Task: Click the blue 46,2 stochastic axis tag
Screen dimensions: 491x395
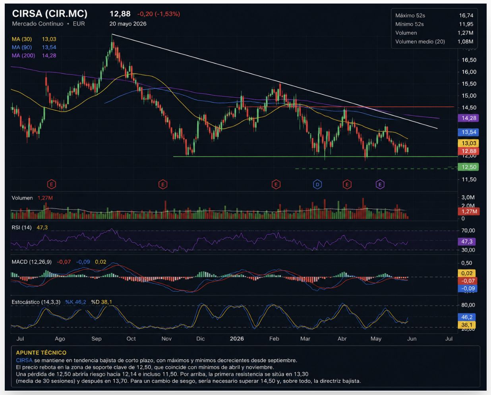Action: (x=467, y=317)
